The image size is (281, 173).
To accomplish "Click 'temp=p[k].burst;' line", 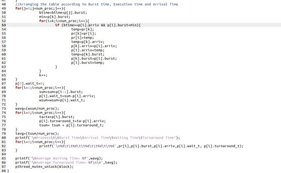I will 88,54.
